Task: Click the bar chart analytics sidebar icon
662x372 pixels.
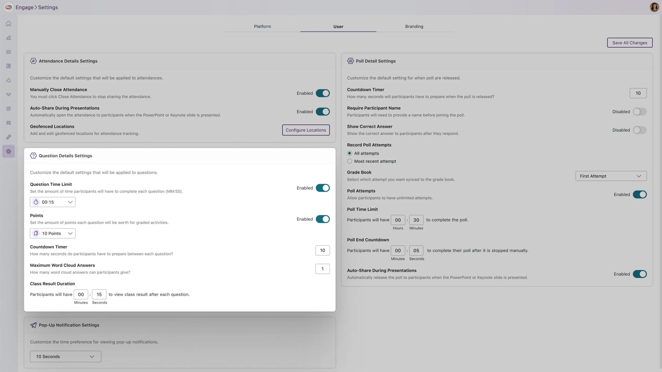Action: (9, 38)
